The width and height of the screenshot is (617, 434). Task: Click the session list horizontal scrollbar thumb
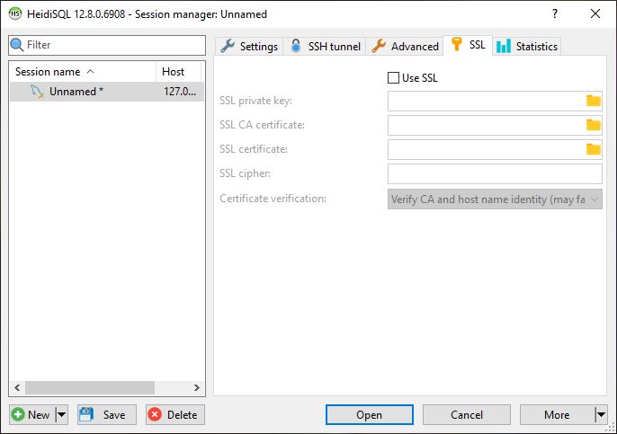90,387
